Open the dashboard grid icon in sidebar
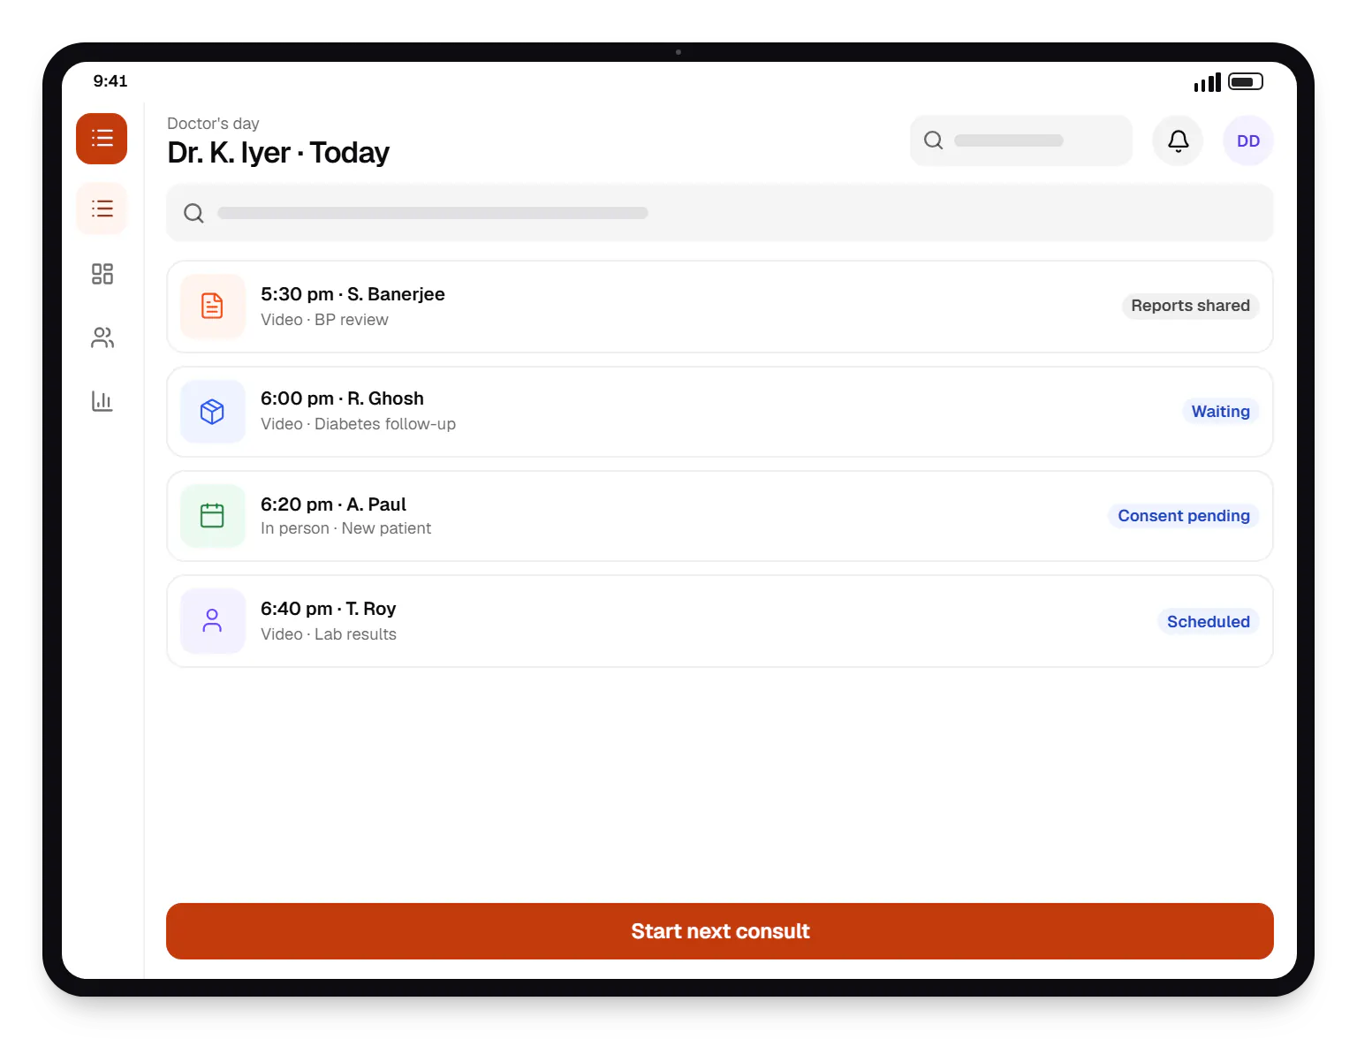 coord(102,274)
